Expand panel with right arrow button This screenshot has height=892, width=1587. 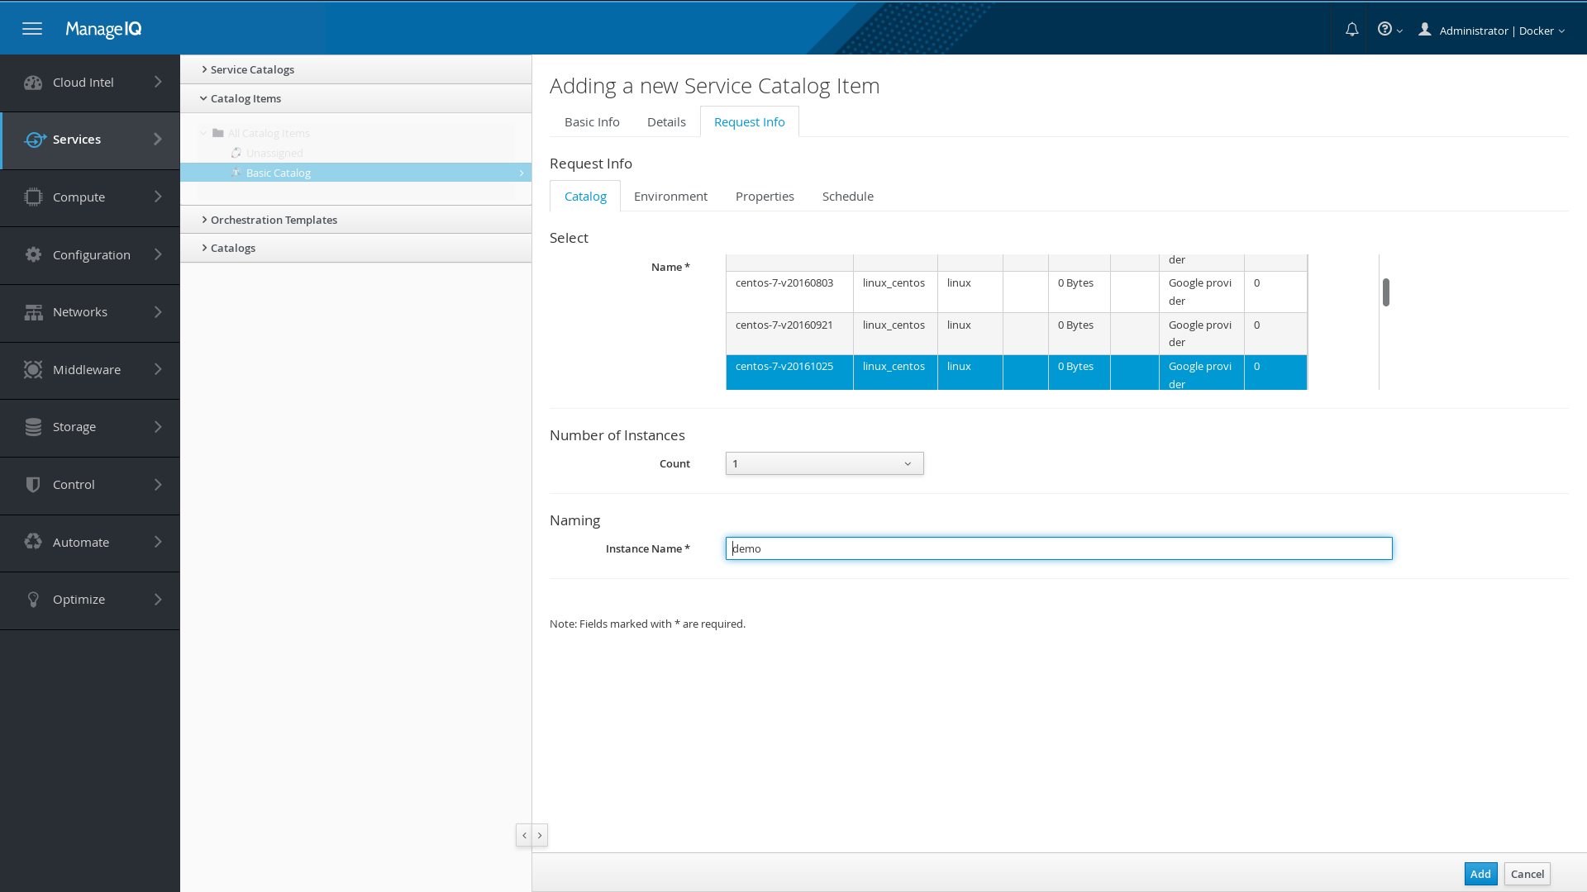point(540,835)
